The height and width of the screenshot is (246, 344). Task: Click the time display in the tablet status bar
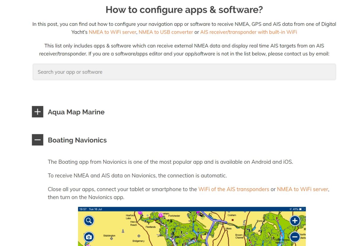tap(83, 209)
